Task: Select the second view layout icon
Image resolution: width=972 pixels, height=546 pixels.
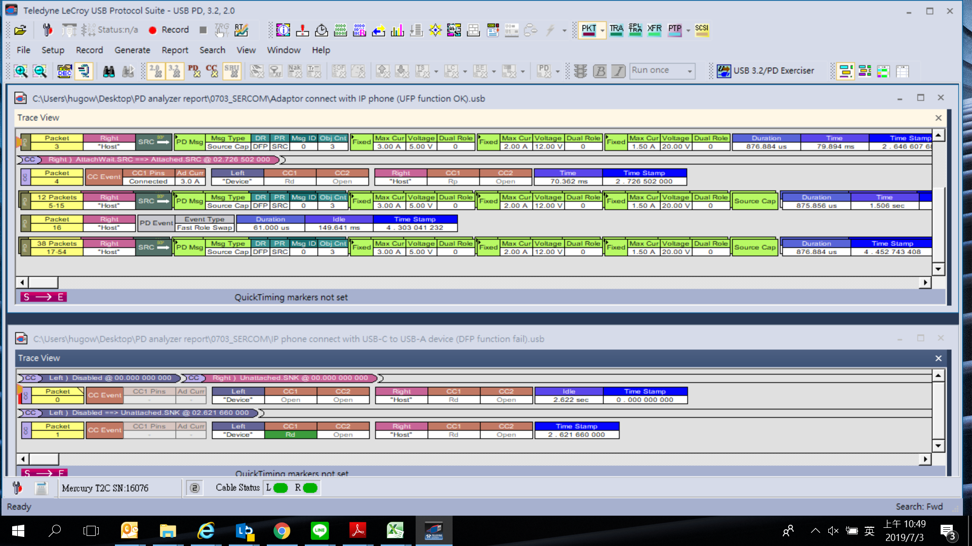Action: (865, 71)
